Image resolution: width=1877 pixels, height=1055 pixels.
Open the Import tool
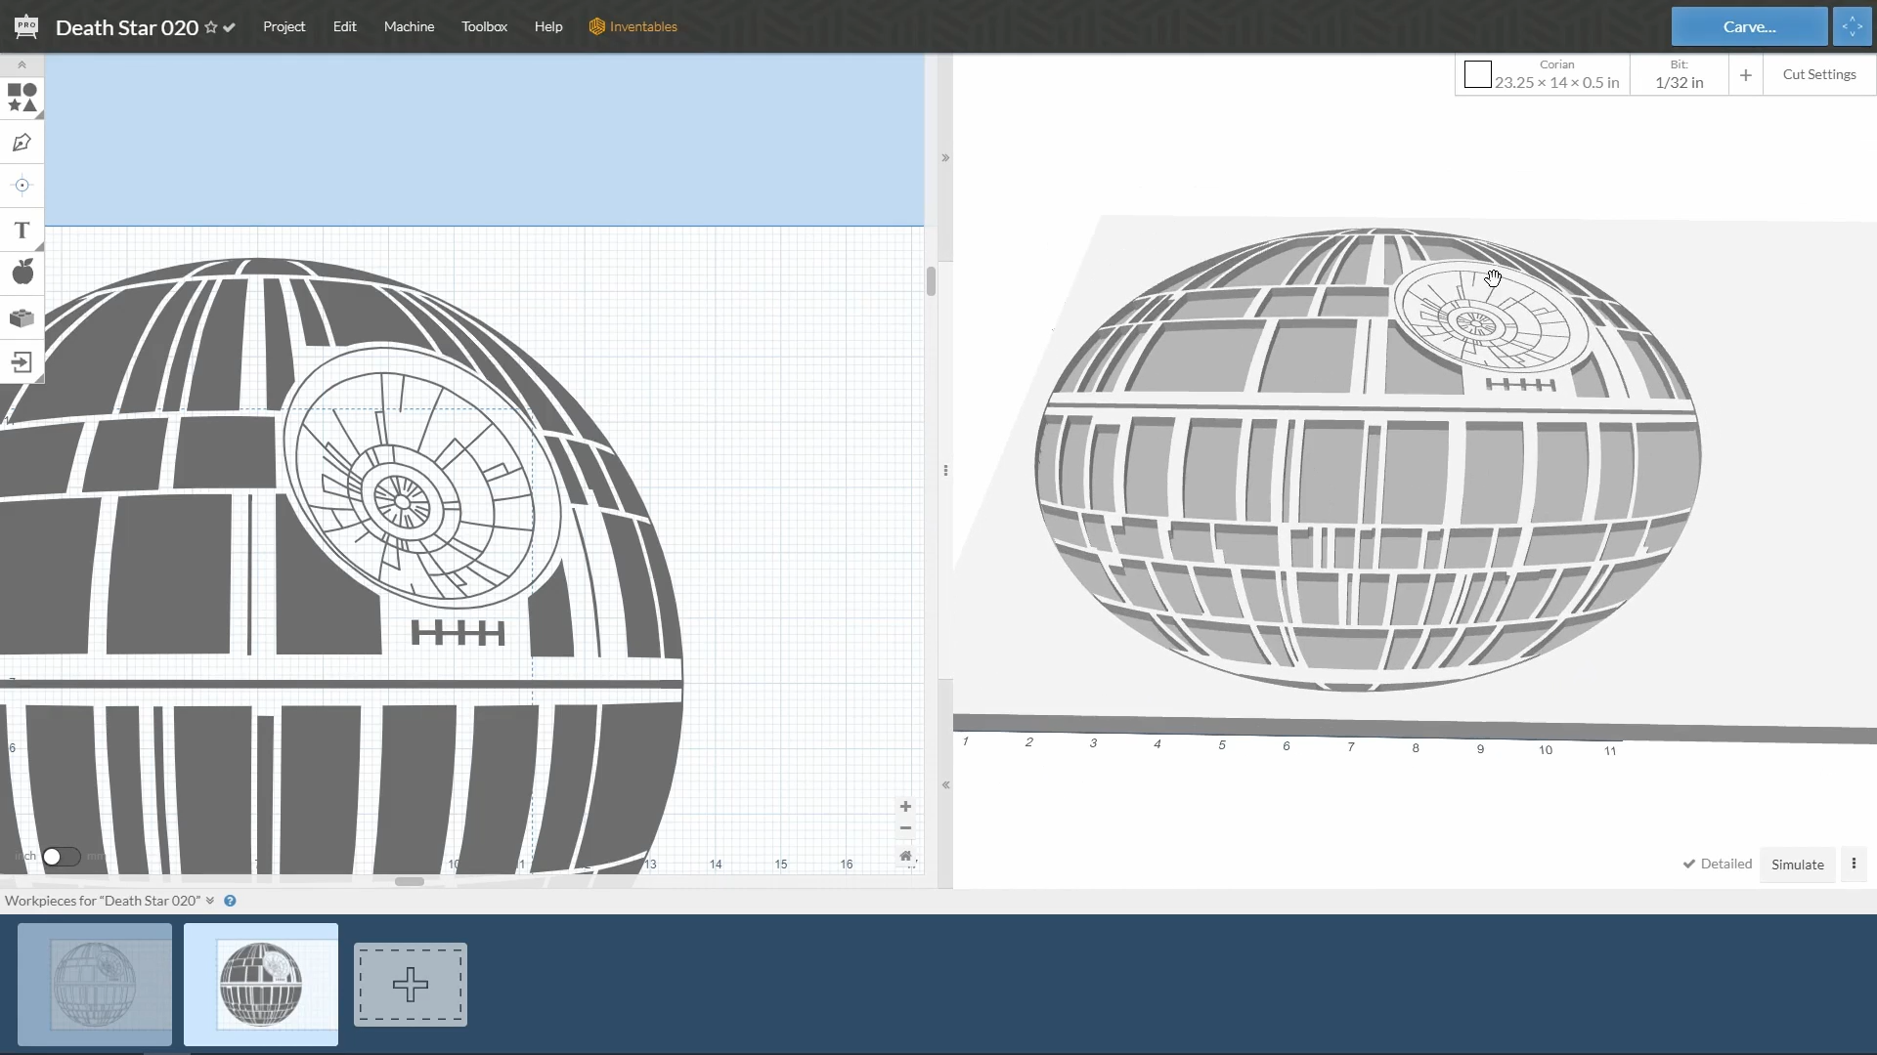22,362
